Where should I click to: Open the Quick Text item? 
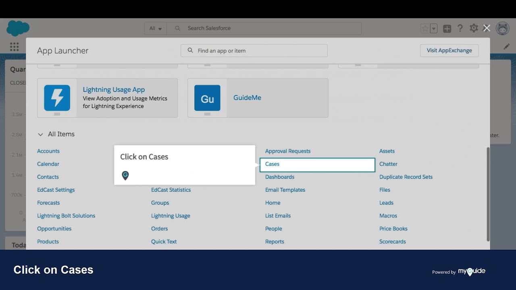(164, 241)
